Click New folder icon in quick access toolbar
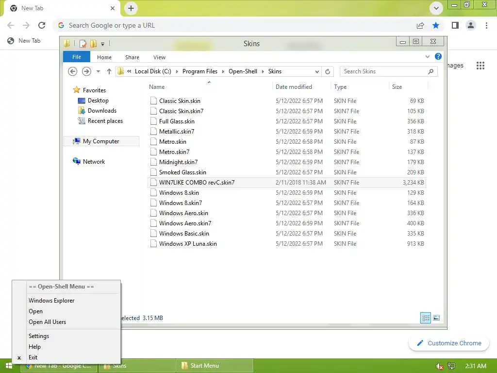The height and width of the screenshot is (373, 497). (x=93, y=43)
